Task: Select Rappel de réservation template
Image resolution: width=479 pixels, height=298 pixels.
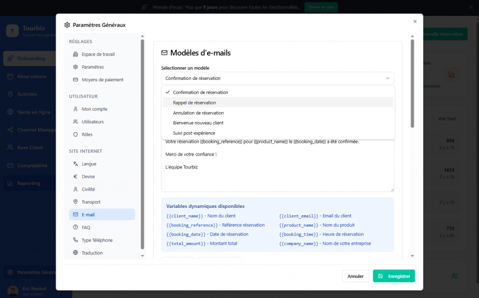Action: click(194, 103)
